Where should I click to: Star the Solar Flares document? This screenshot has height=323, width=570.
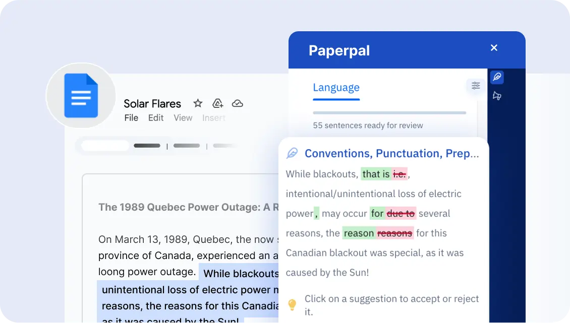click(198, 103)
